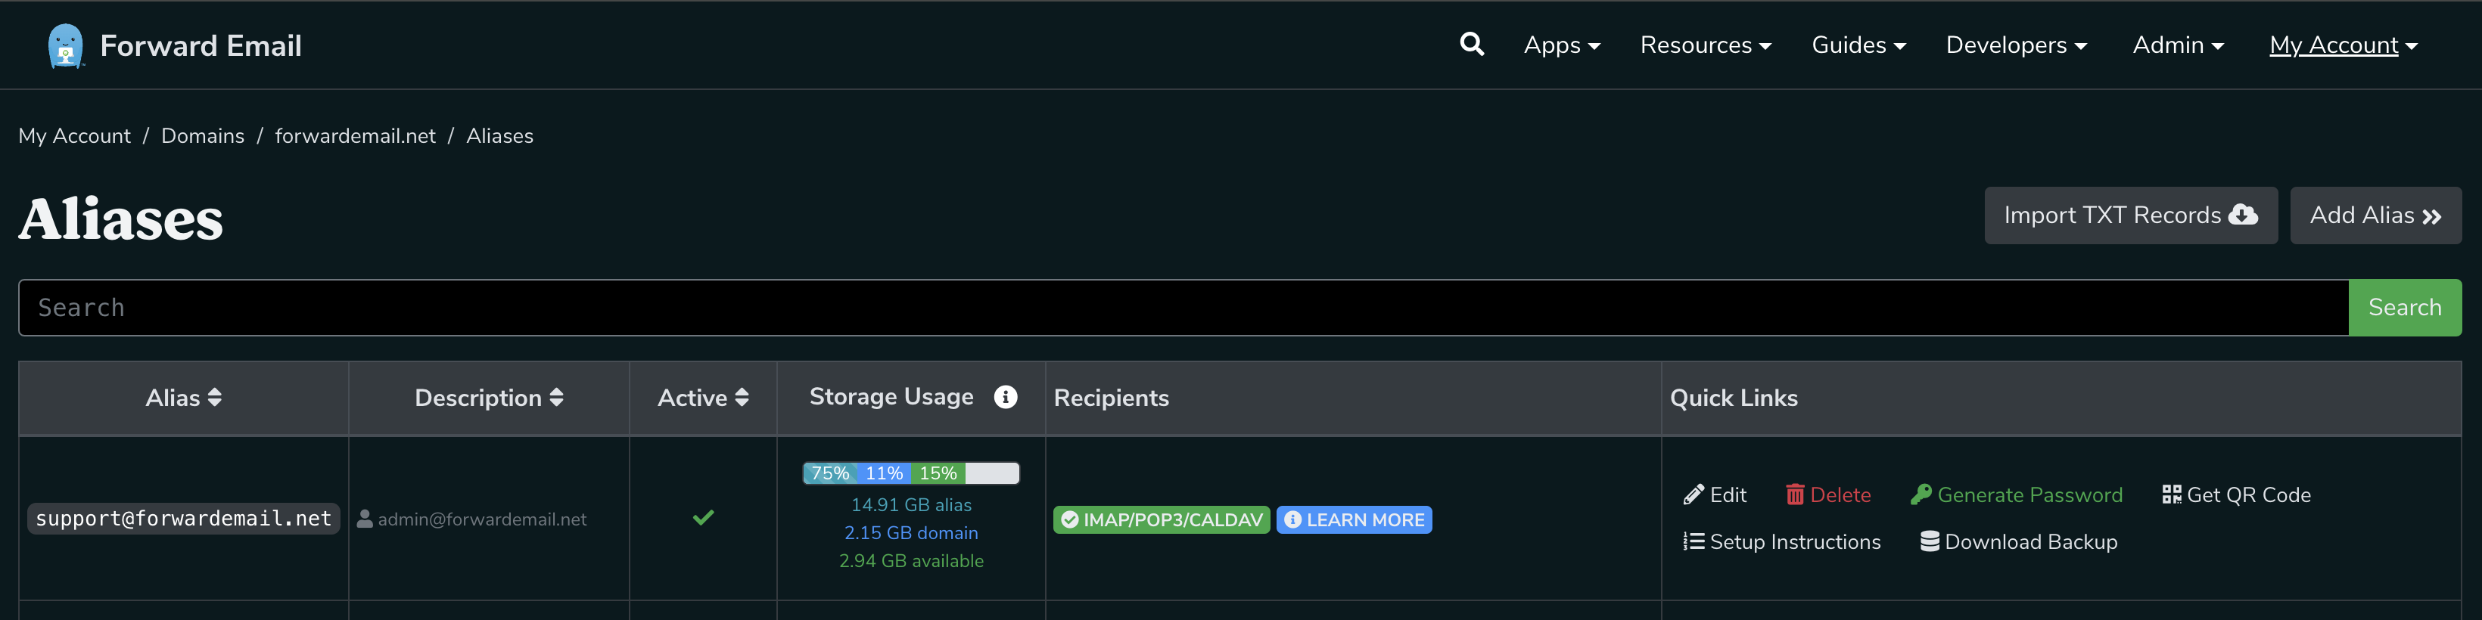Open Setup Instructions list link
The width and height of the screenshot is (2482, 620).
point(1781,542)
